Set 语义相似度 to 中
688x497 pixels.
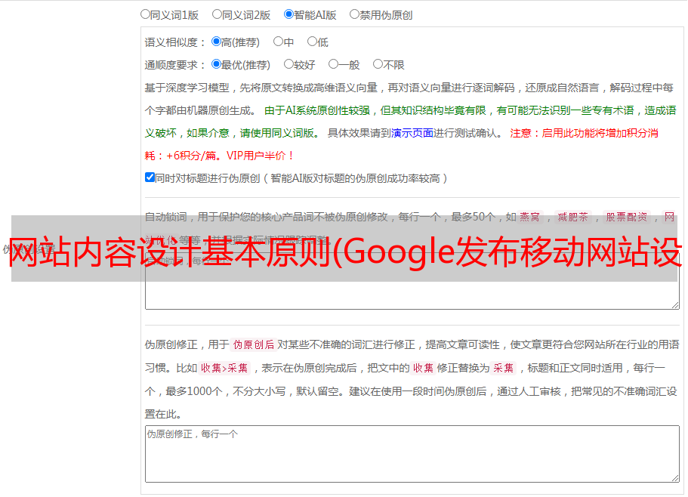pos(278,42)
